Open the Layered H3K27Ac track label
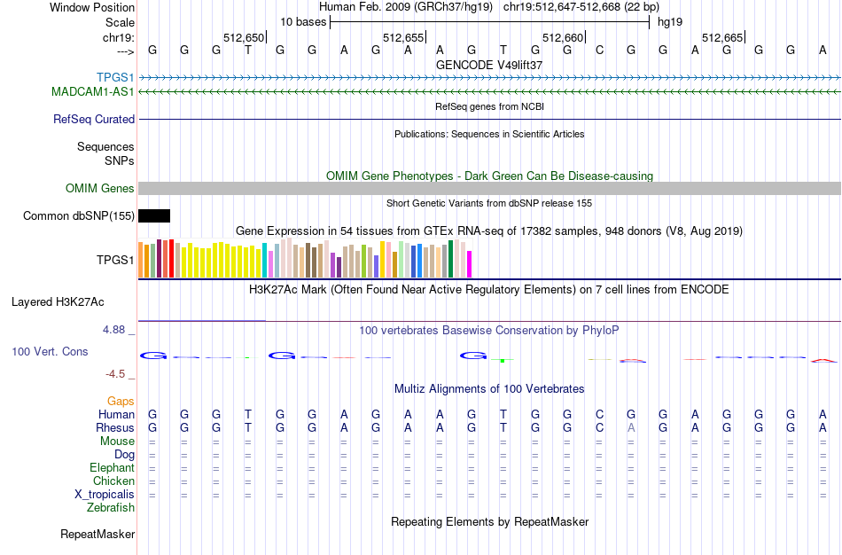This screenshot has width=842, height=555. point(58,302)
